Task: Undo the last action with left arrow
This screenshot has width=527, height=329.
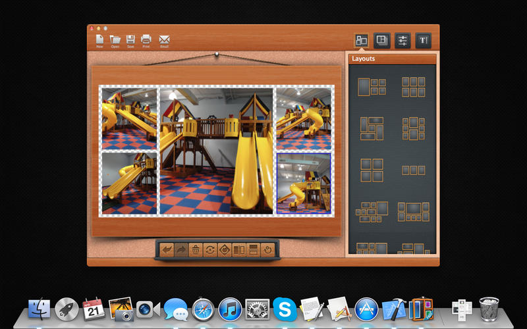Action: point(167,250)
